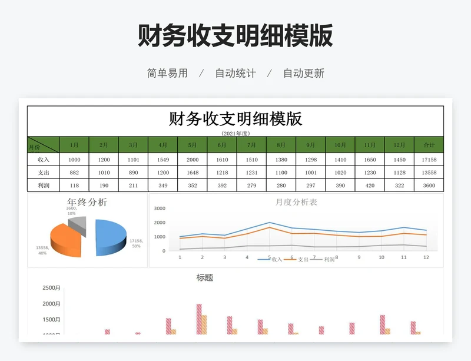Image resolution: width=471 pixels, height=361 pixels.
Task: Select expense cell 1231 for 7月
Action: click(251, 173)
